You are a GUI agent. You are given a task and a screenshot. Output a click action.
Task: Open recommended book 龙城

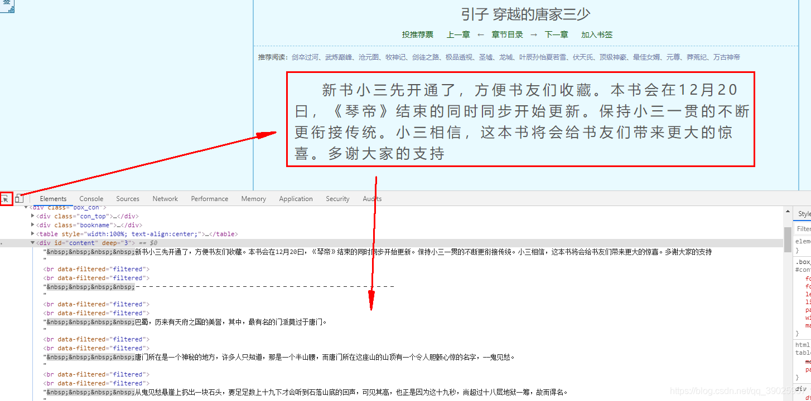pos(506,57)
